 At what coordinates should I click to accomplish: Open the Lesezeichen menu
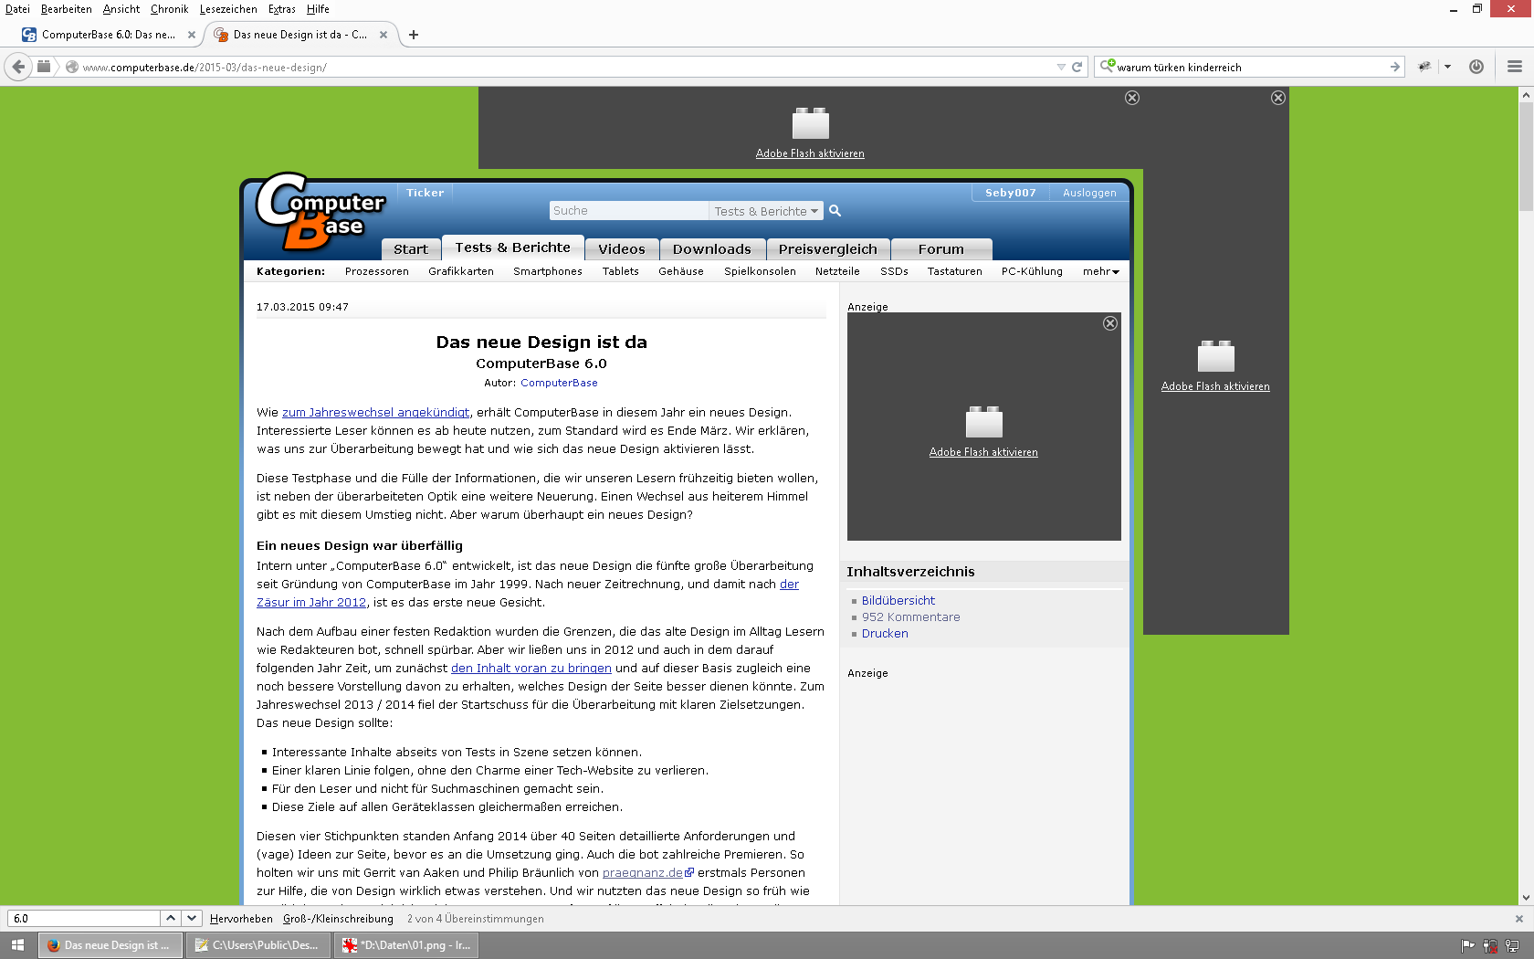228,9
